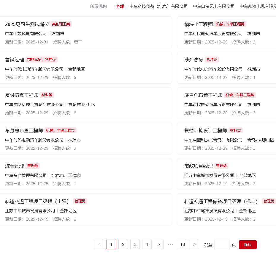This screenshot has height=256, width=276.
Task: Select the 全部 organization filter
Action: pos(120,6)
